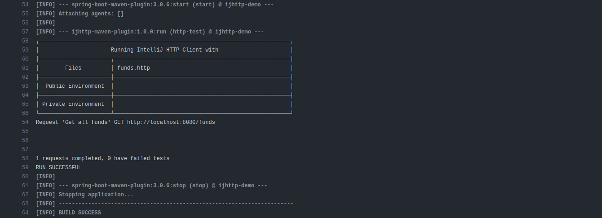This screenshot has height=218, width=602.
Task: Click line number 54 beside spring-boot-maven-plugin start entry
Action: [25, 5]
